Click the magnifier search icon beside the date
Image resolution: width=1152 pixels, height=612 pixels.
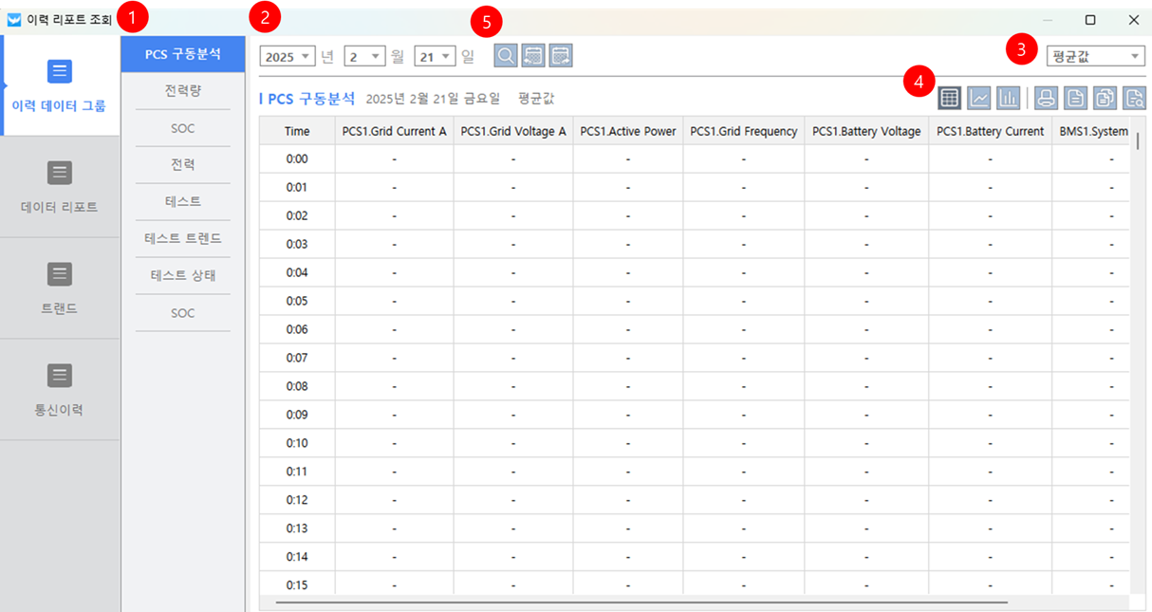(506, 56)
